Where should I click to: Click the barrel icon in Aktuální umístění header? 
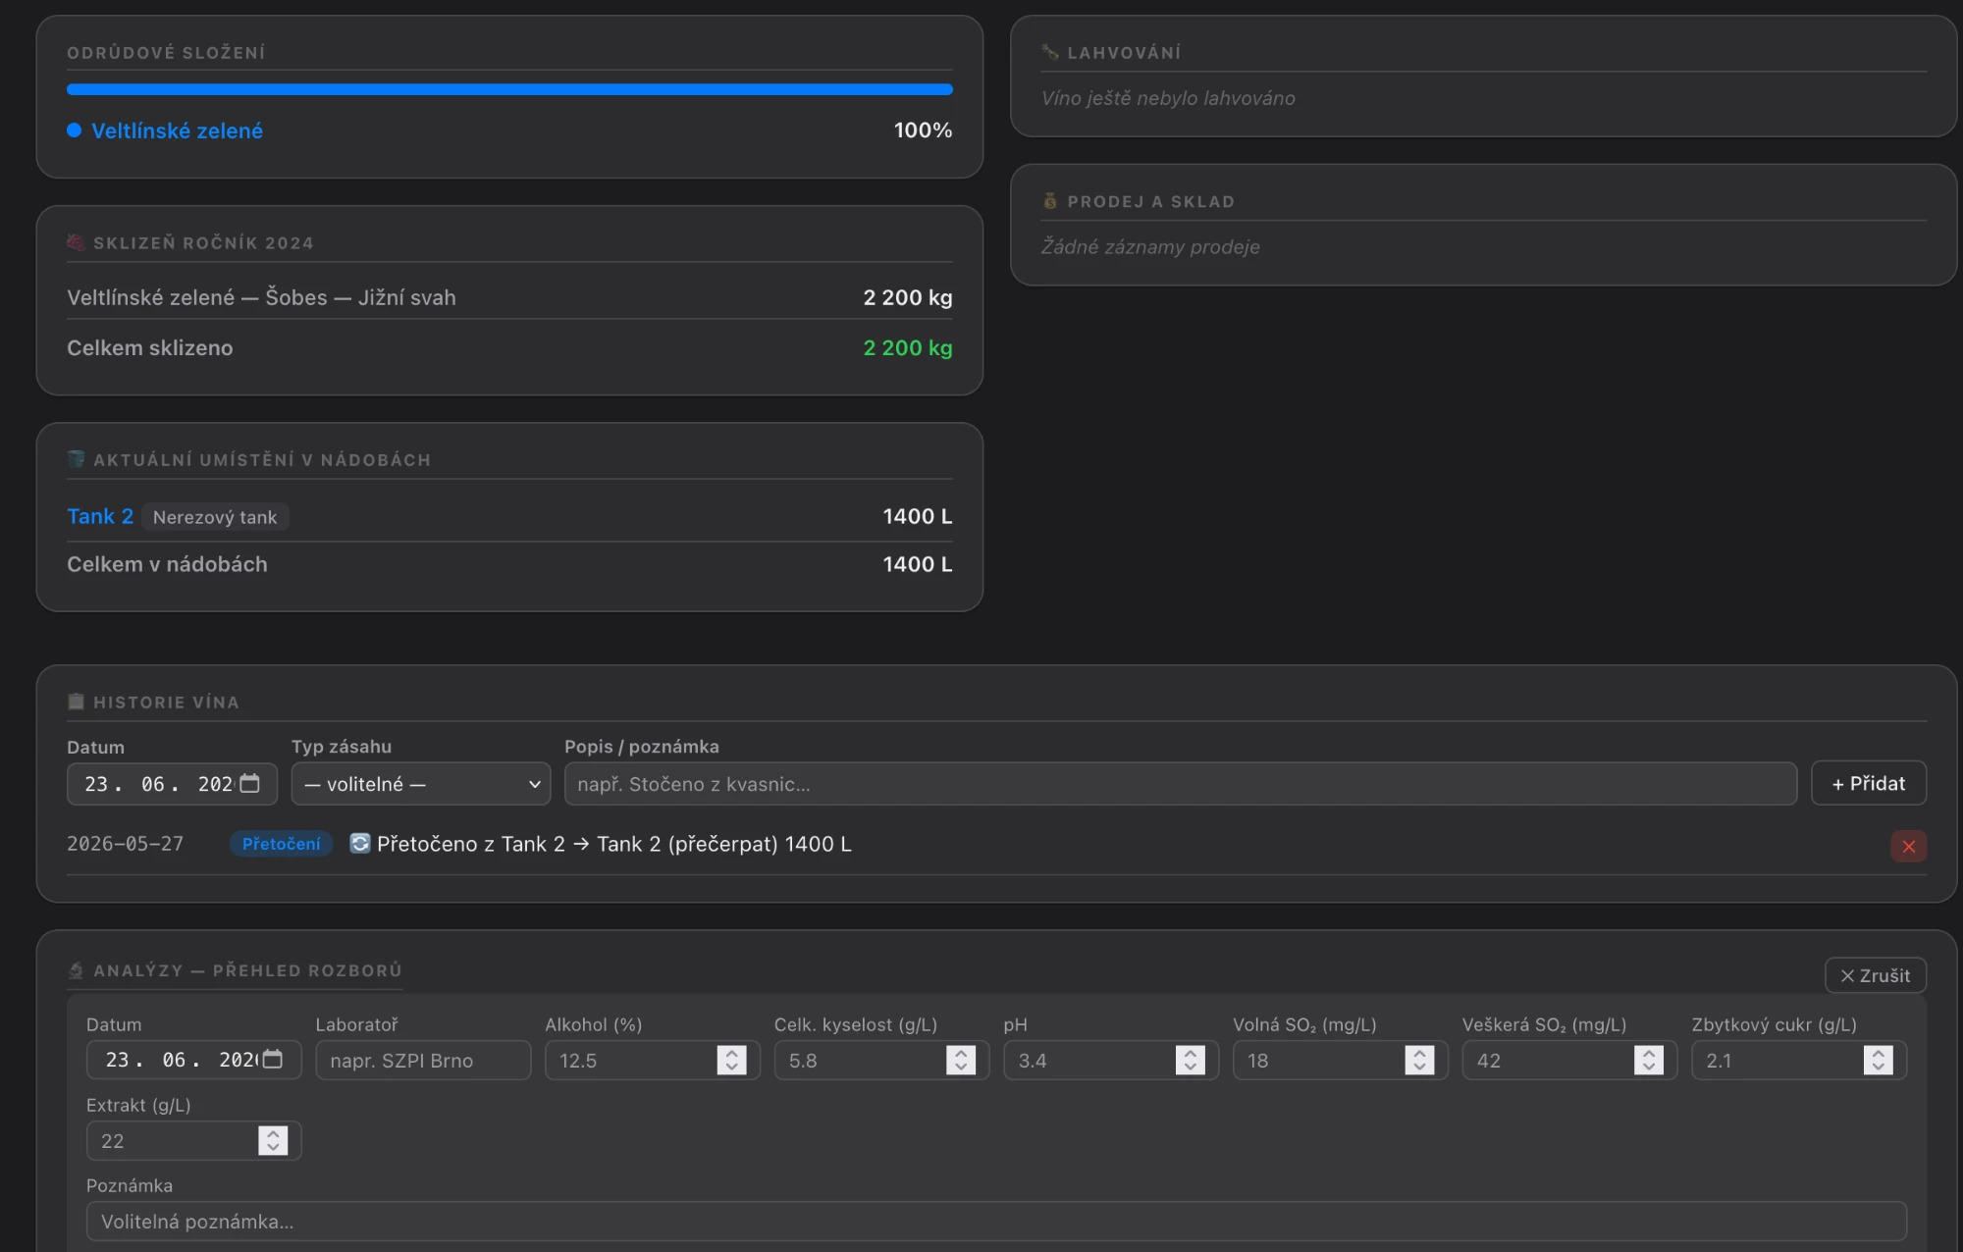pyautogui.click(x=76, y=459)
